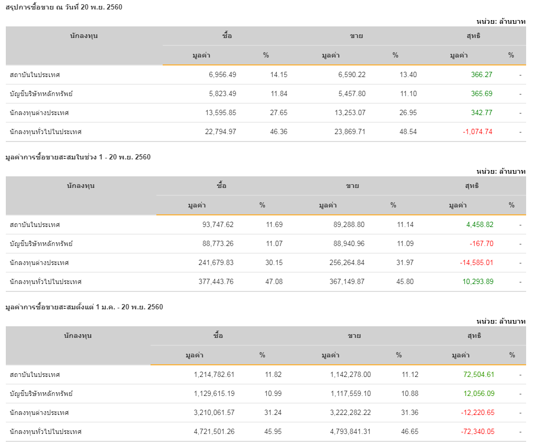Click the sell percentage 48.54 cell
This screenshot has height=444, width=533.
[407, 132]
